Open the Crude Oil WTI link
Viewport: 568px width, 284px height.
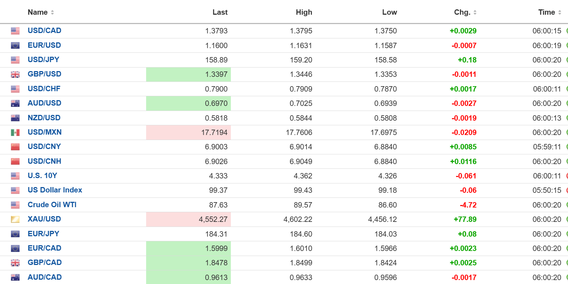click(x=52, y=205)
